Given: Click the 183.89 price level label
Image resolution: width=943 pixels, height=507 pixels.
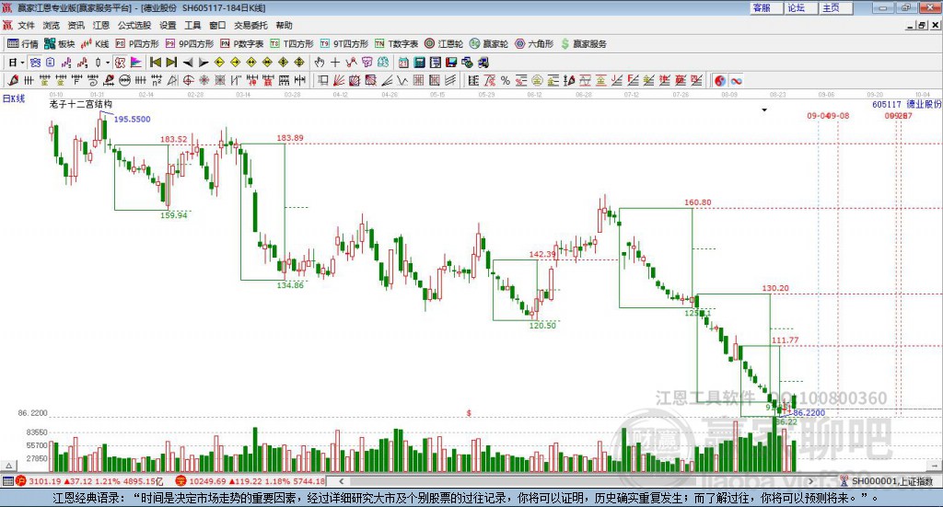Looking at the screenshot, I should 290,138.
